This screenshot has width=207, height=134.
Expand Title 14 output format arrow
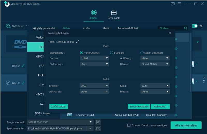click(196, 64)
